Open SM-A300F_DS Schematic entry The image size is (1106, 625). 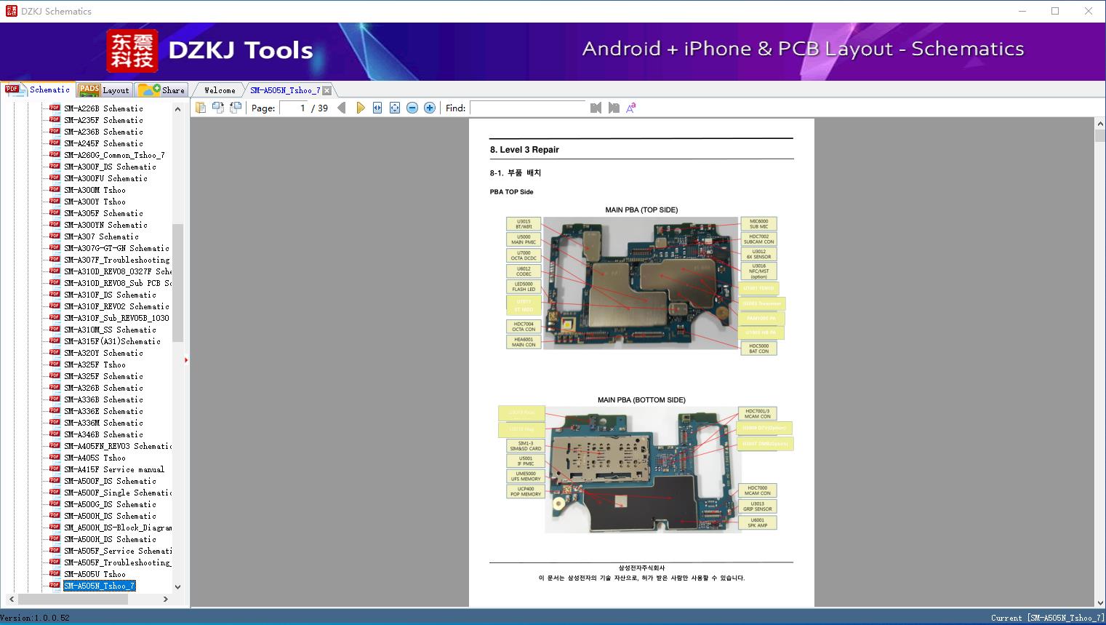(110, 167)
